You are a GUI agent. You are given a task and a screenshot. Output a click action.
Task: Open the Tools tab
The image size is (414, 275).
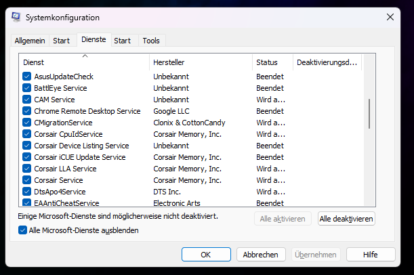(x=150, y=41)
